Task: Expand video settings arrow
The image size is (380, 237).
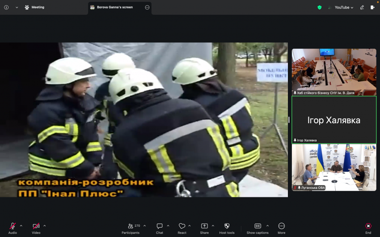Action: click(x=45, y=226)
